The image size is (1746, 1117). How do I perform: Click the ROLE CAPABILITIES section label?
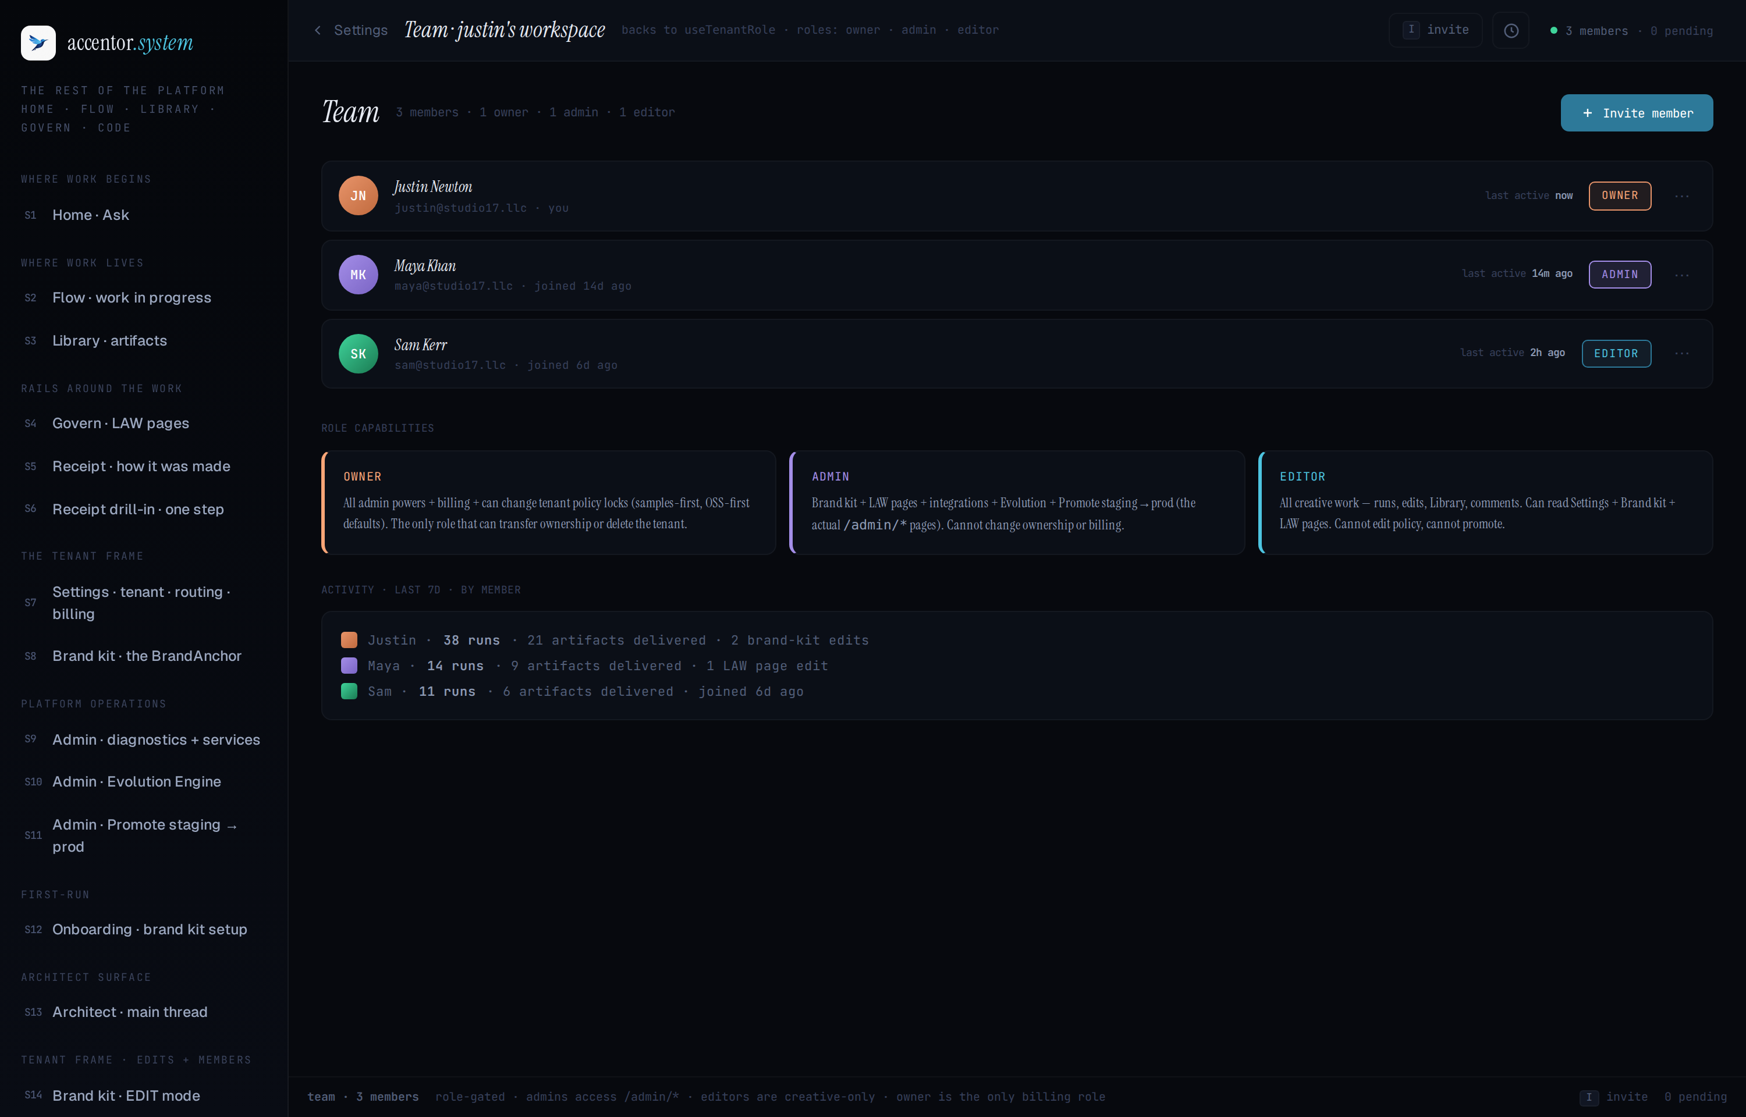tap(378, 428)
